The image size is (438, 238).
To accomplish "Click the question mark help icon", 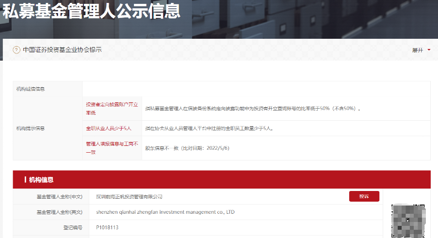I will [x=16, y=50].
